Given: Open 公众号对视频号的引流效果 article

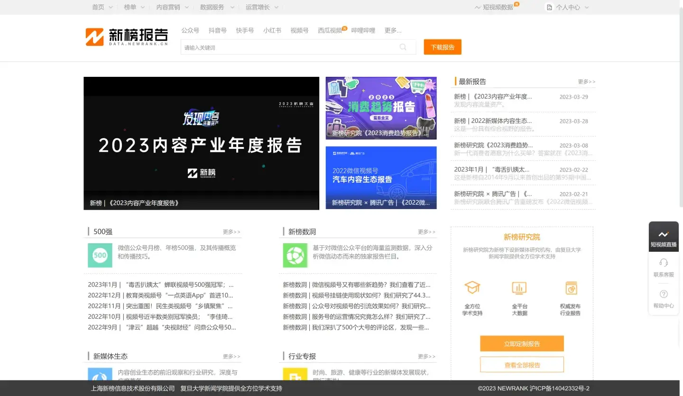Looking at the screenshot, I should (357, 306).
